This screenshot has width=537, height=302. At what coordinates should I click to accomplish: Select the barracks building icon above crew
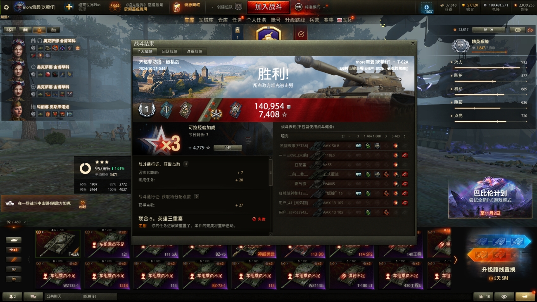[39, 30]
